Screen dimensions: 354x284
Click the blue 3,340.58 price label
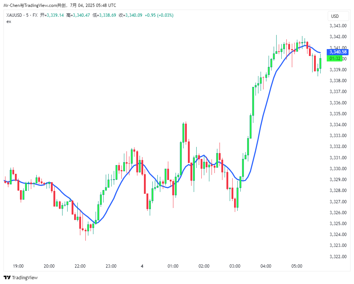(338, 52)
